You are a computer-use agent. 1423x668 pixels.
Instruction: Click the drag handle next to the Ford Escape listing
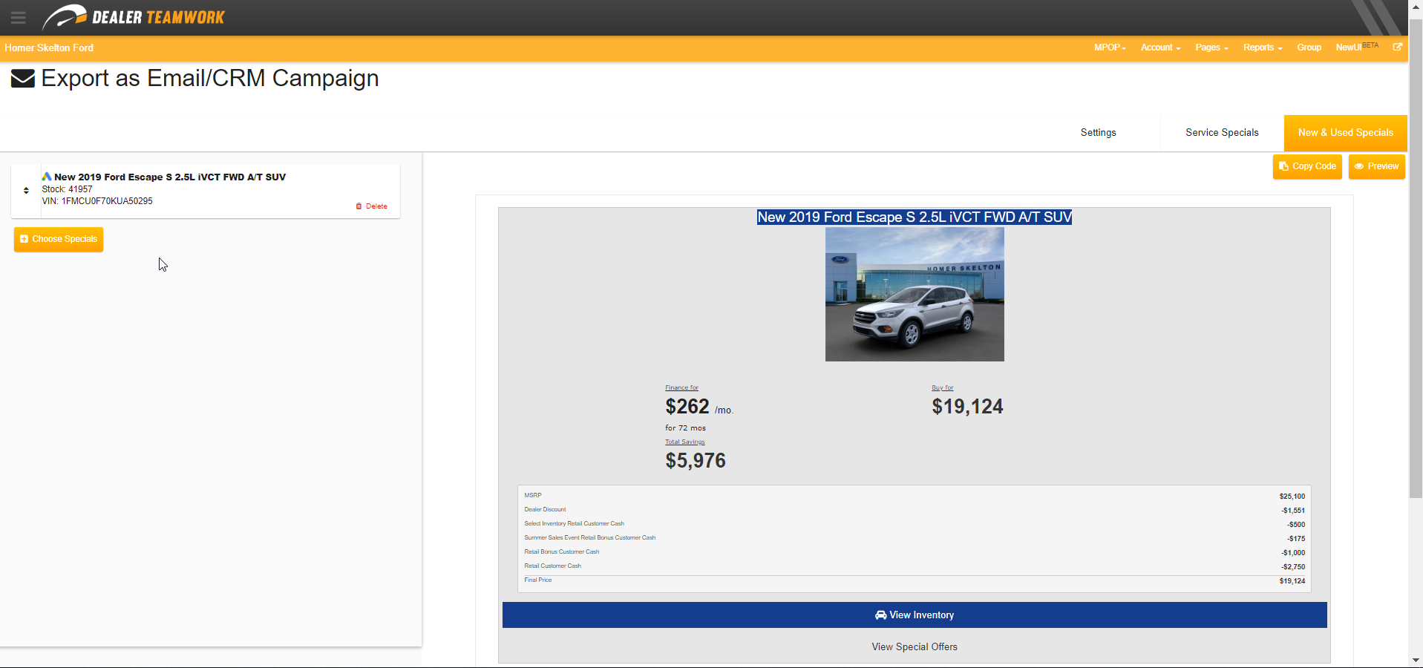click(26, 191)
